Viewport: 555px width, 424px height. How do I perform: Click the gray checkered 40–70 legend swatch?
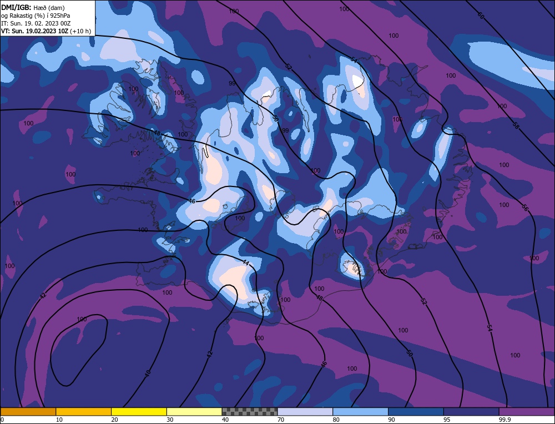(250, 411)
